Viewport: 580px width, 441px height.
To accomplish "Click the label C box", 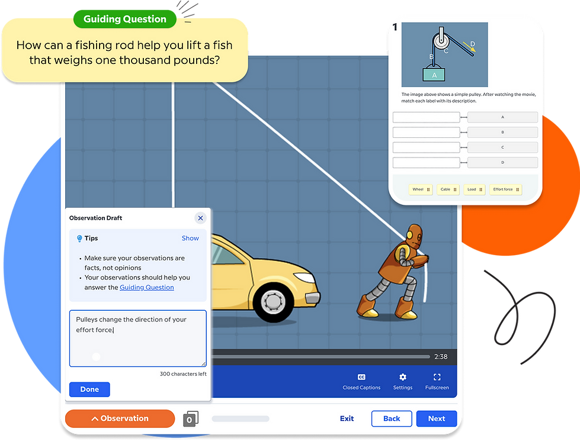I will coord(503,147).
